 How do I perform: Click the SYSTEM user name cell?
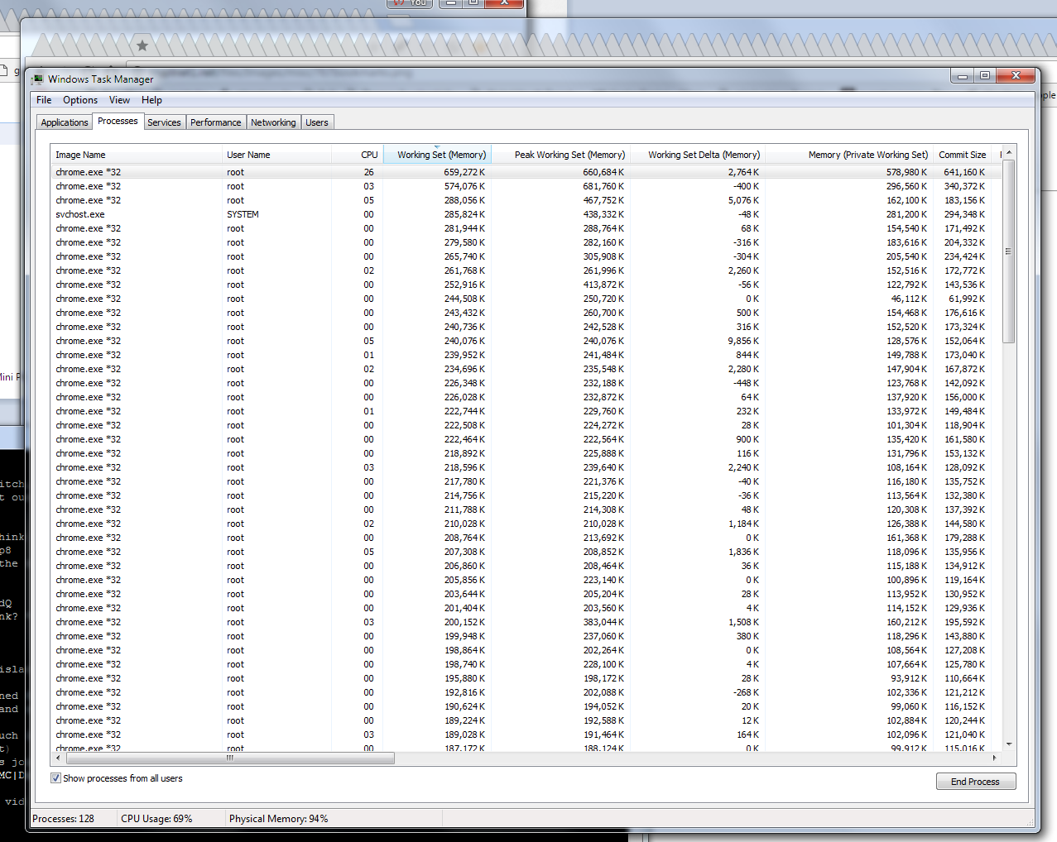coord(243,214)
